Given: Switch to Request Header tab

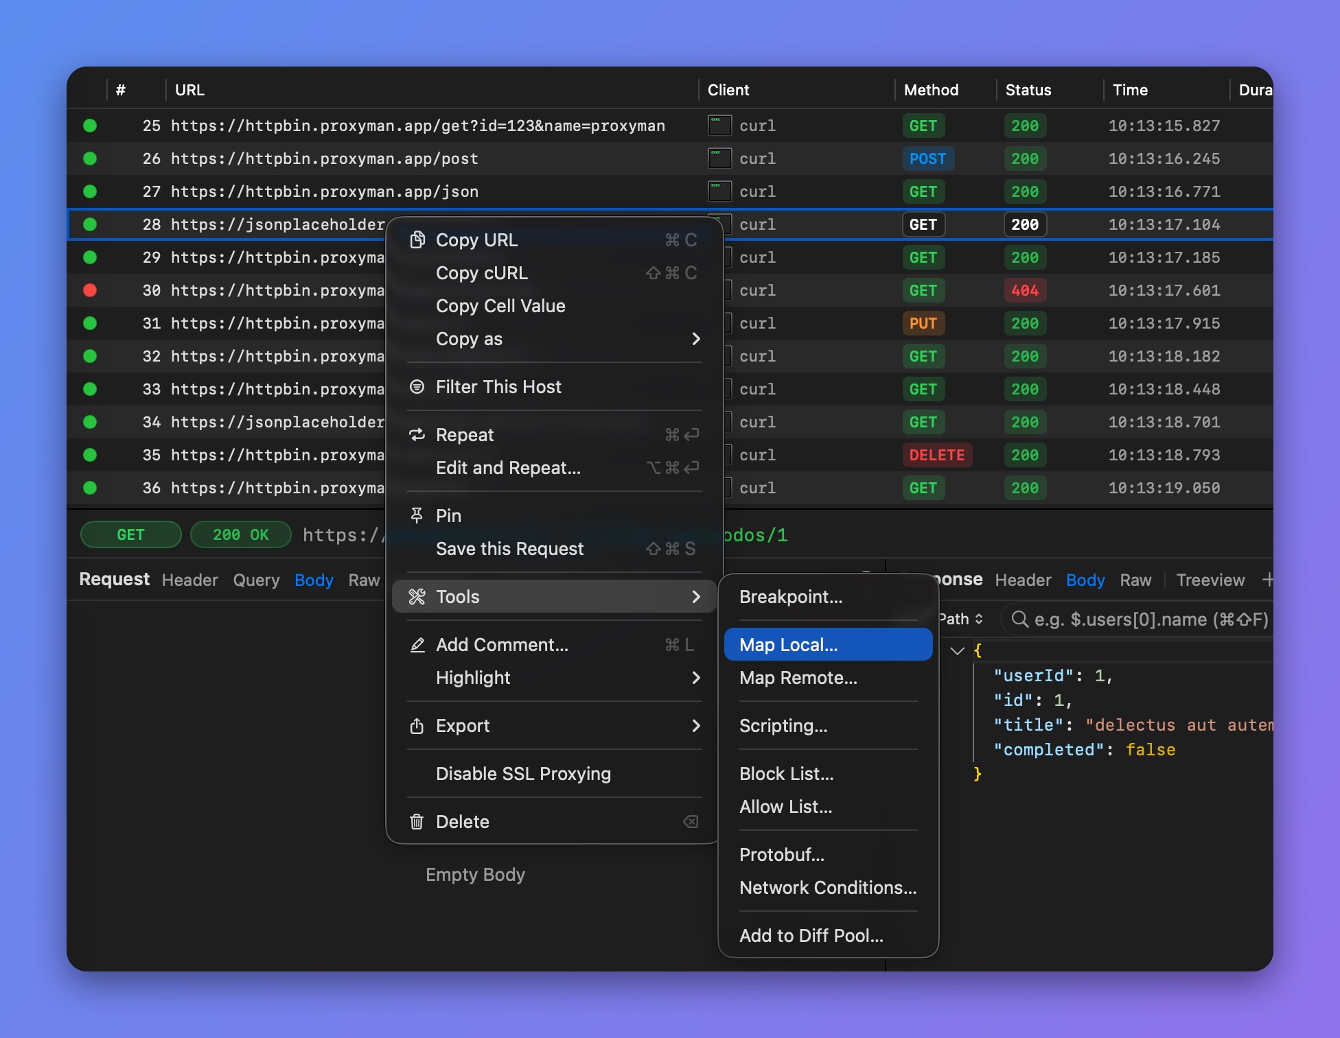Looking at the screenshot, I should (189, 580).
